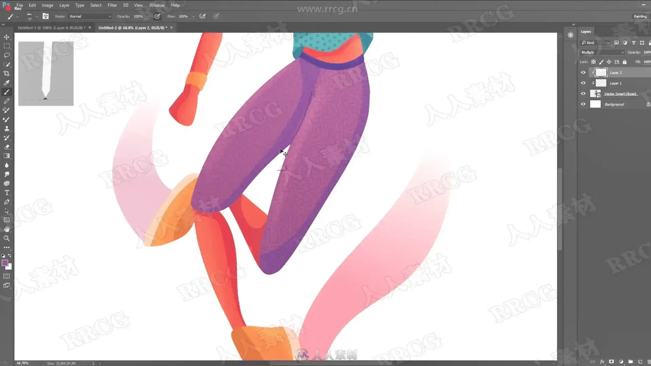Select the Rectangle shape tool
This screenshot has width=651, height=366.
(x=6, y=220)
